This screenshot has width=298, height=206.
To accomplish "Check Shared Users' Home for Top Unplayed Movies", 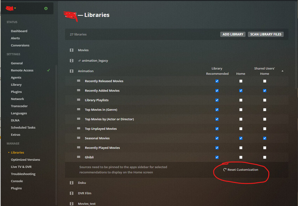I will [x=265, y=129].
